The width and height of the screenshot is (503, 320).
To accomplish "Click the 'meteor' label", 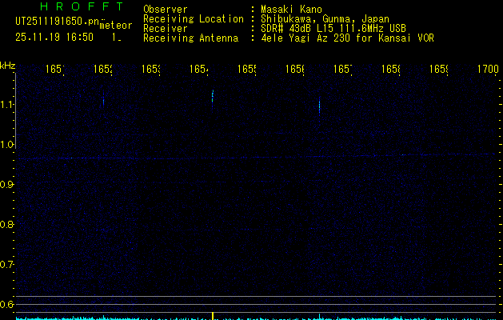I will [x=116, y=26].
